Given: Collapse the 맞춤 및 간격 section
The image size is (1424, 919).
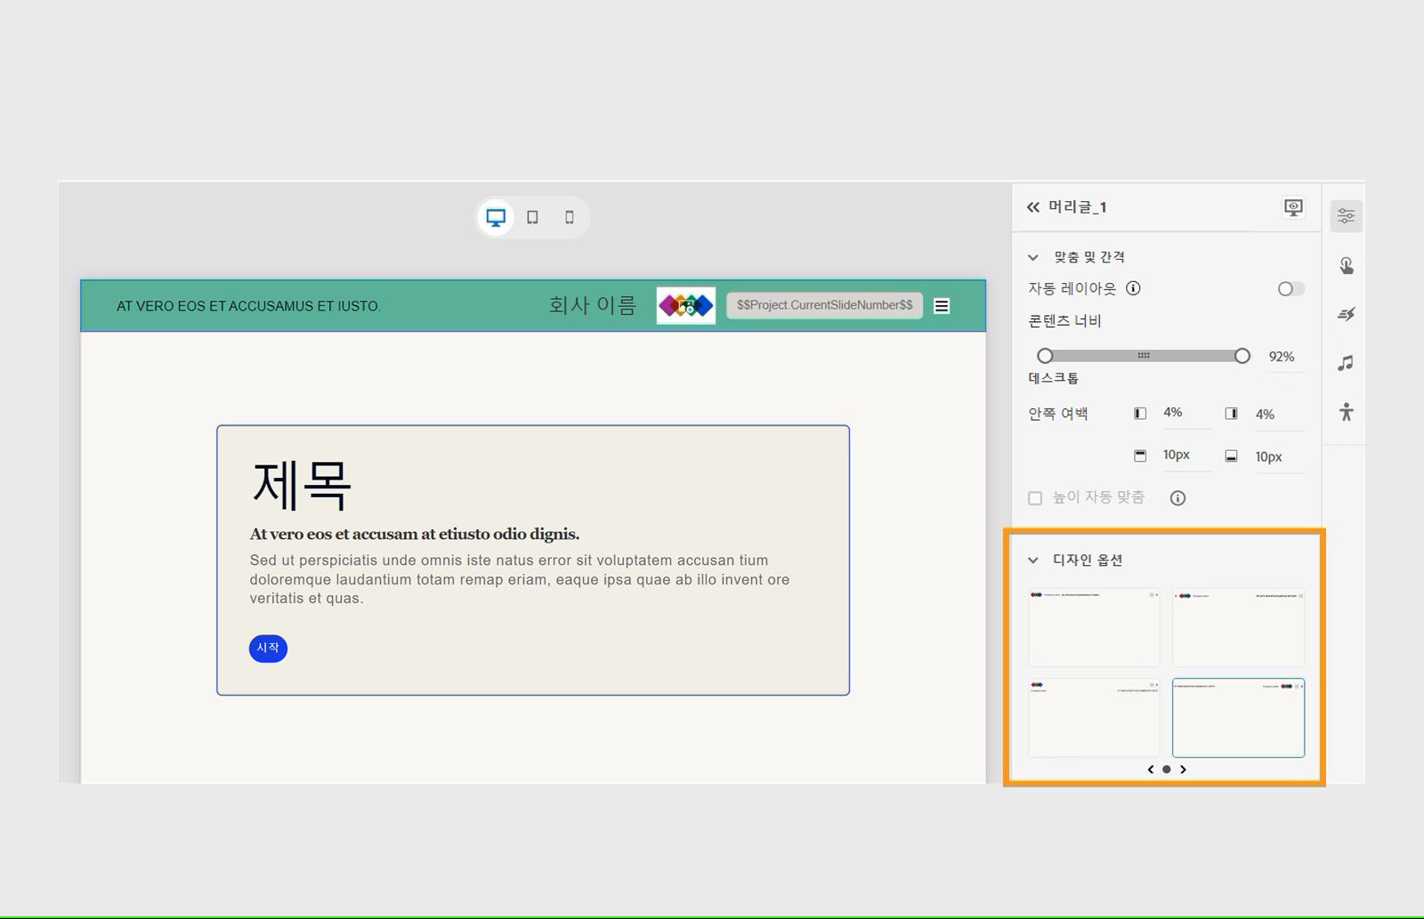Looking at the screenshot, I should tap(1032, 256).
